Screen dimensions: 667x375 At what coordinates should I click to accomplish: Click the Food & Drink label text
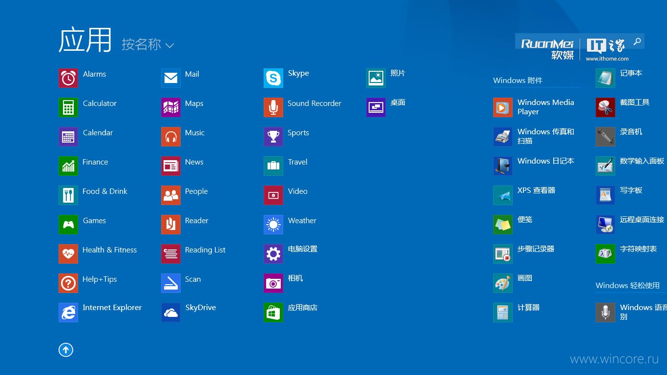(105, 191)
